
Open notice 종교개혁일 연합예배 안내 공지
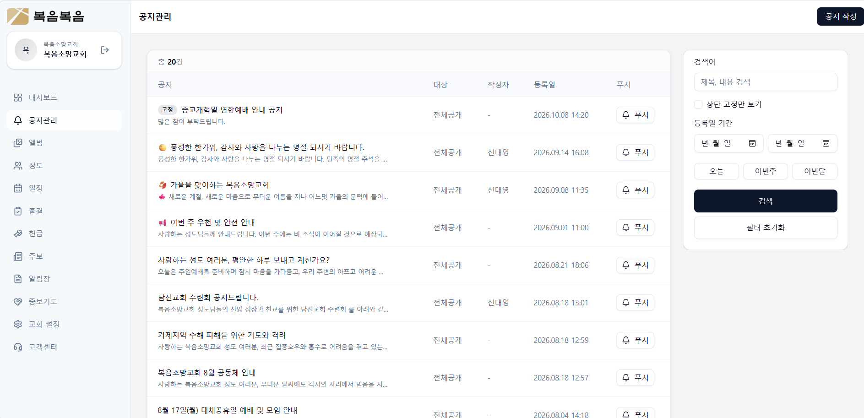[x=232, y=110]
